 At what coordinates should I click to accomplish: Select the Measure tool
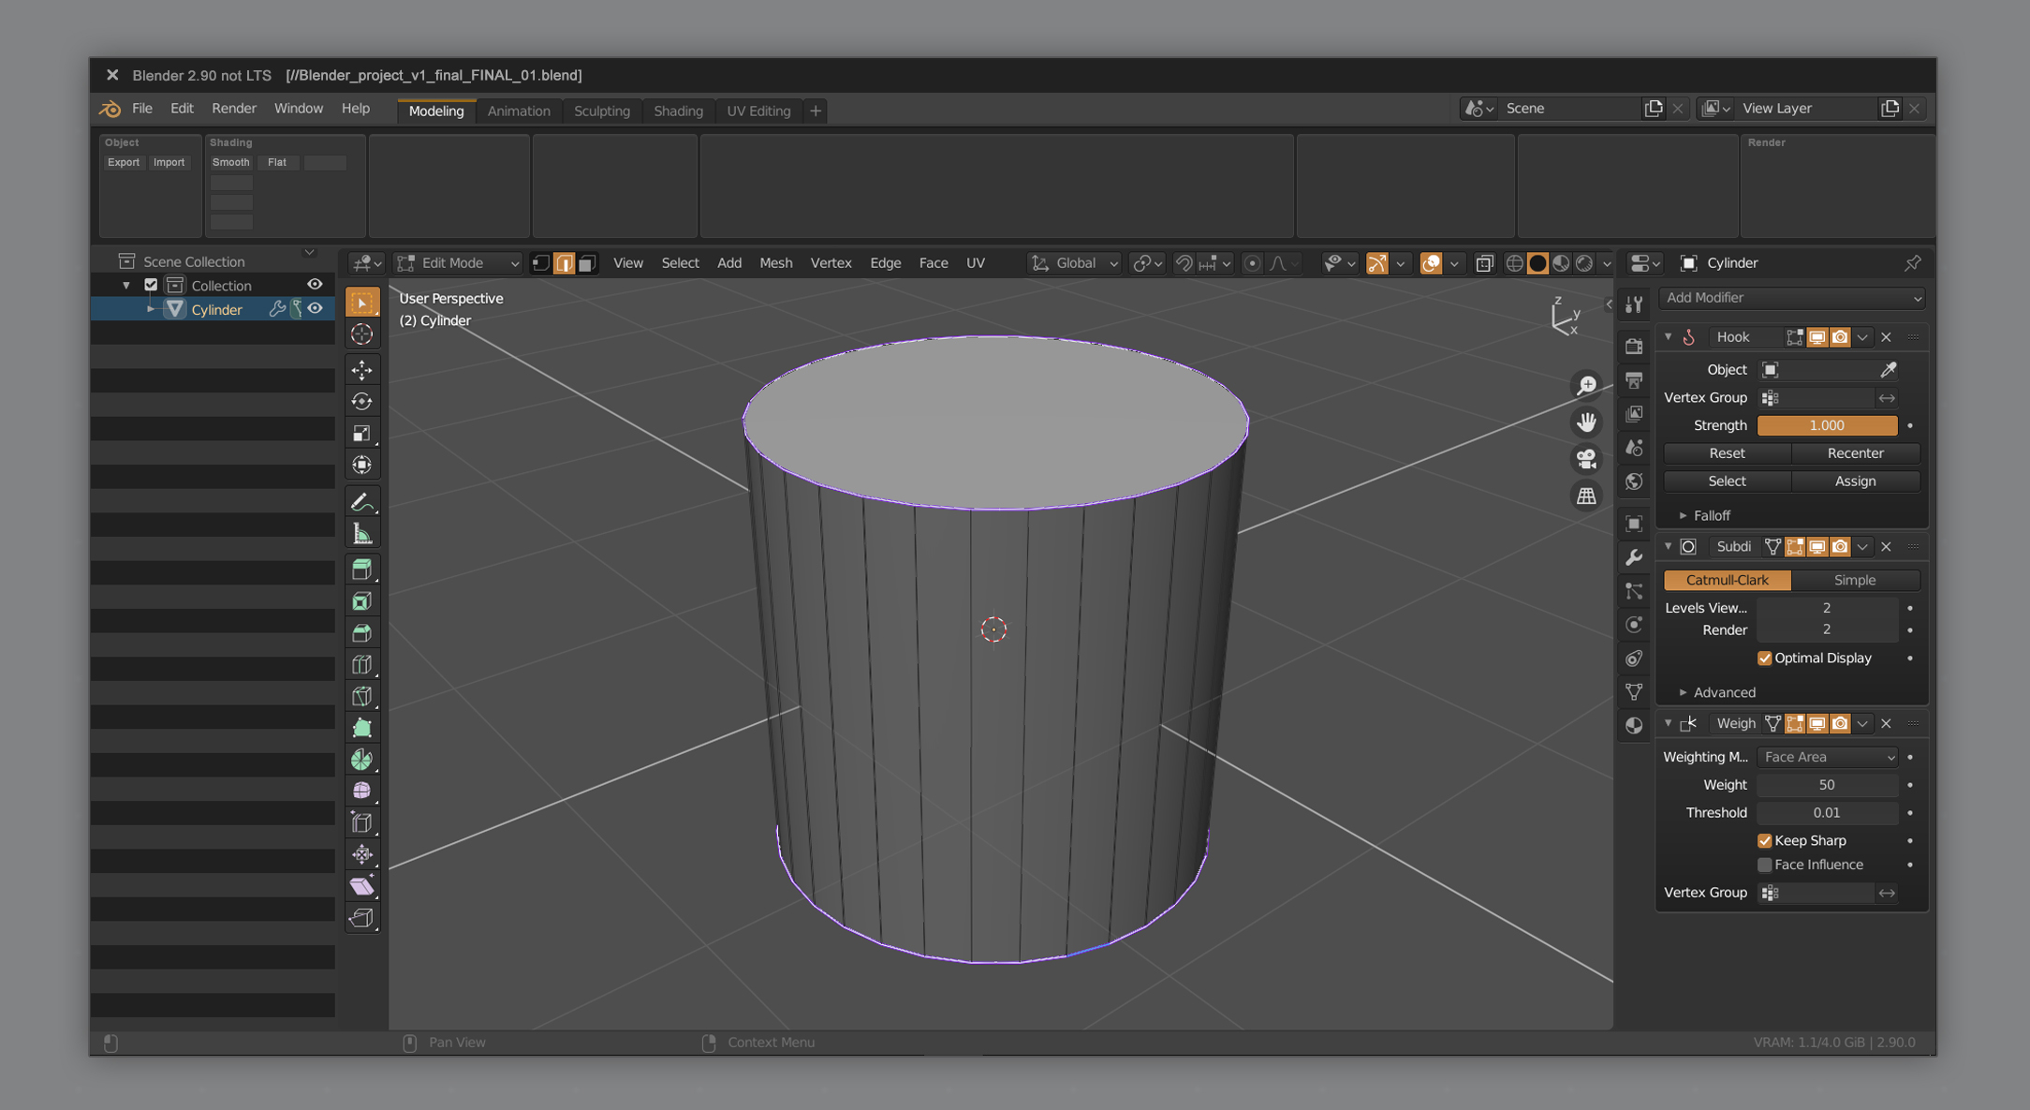[361, 534]
